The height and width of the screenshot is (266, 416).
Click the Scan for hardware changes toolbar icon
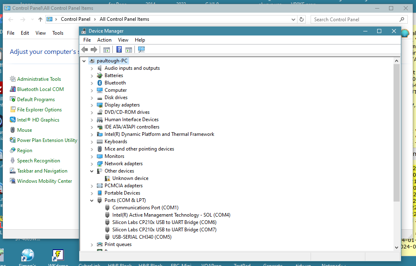coord(141,49)
